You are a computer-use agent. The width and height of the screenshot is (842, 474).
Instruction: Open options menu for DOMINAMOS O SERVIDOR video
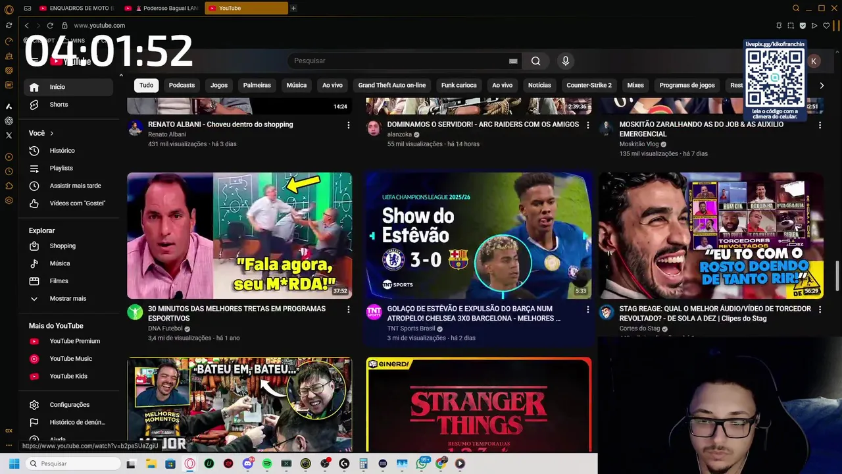587,125
